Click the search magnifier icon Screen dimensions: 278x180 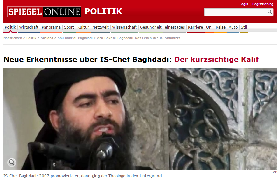click(x=270, y=12)
